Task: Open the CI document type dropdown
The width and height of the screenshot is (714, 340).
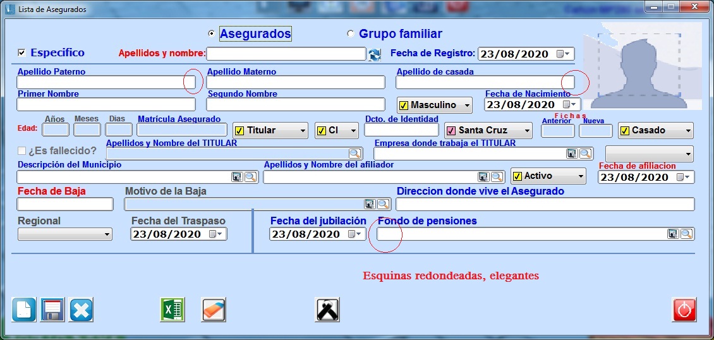Action: coord(337,131)
